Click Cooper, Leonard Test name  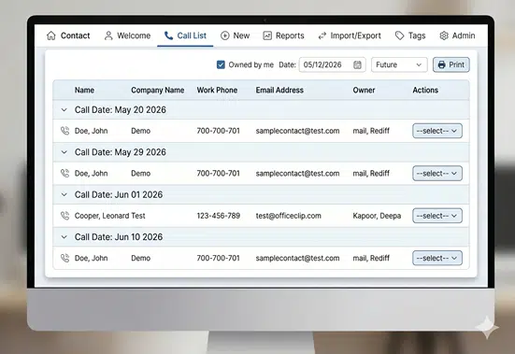pyautogui.click(x=109, y=216)
